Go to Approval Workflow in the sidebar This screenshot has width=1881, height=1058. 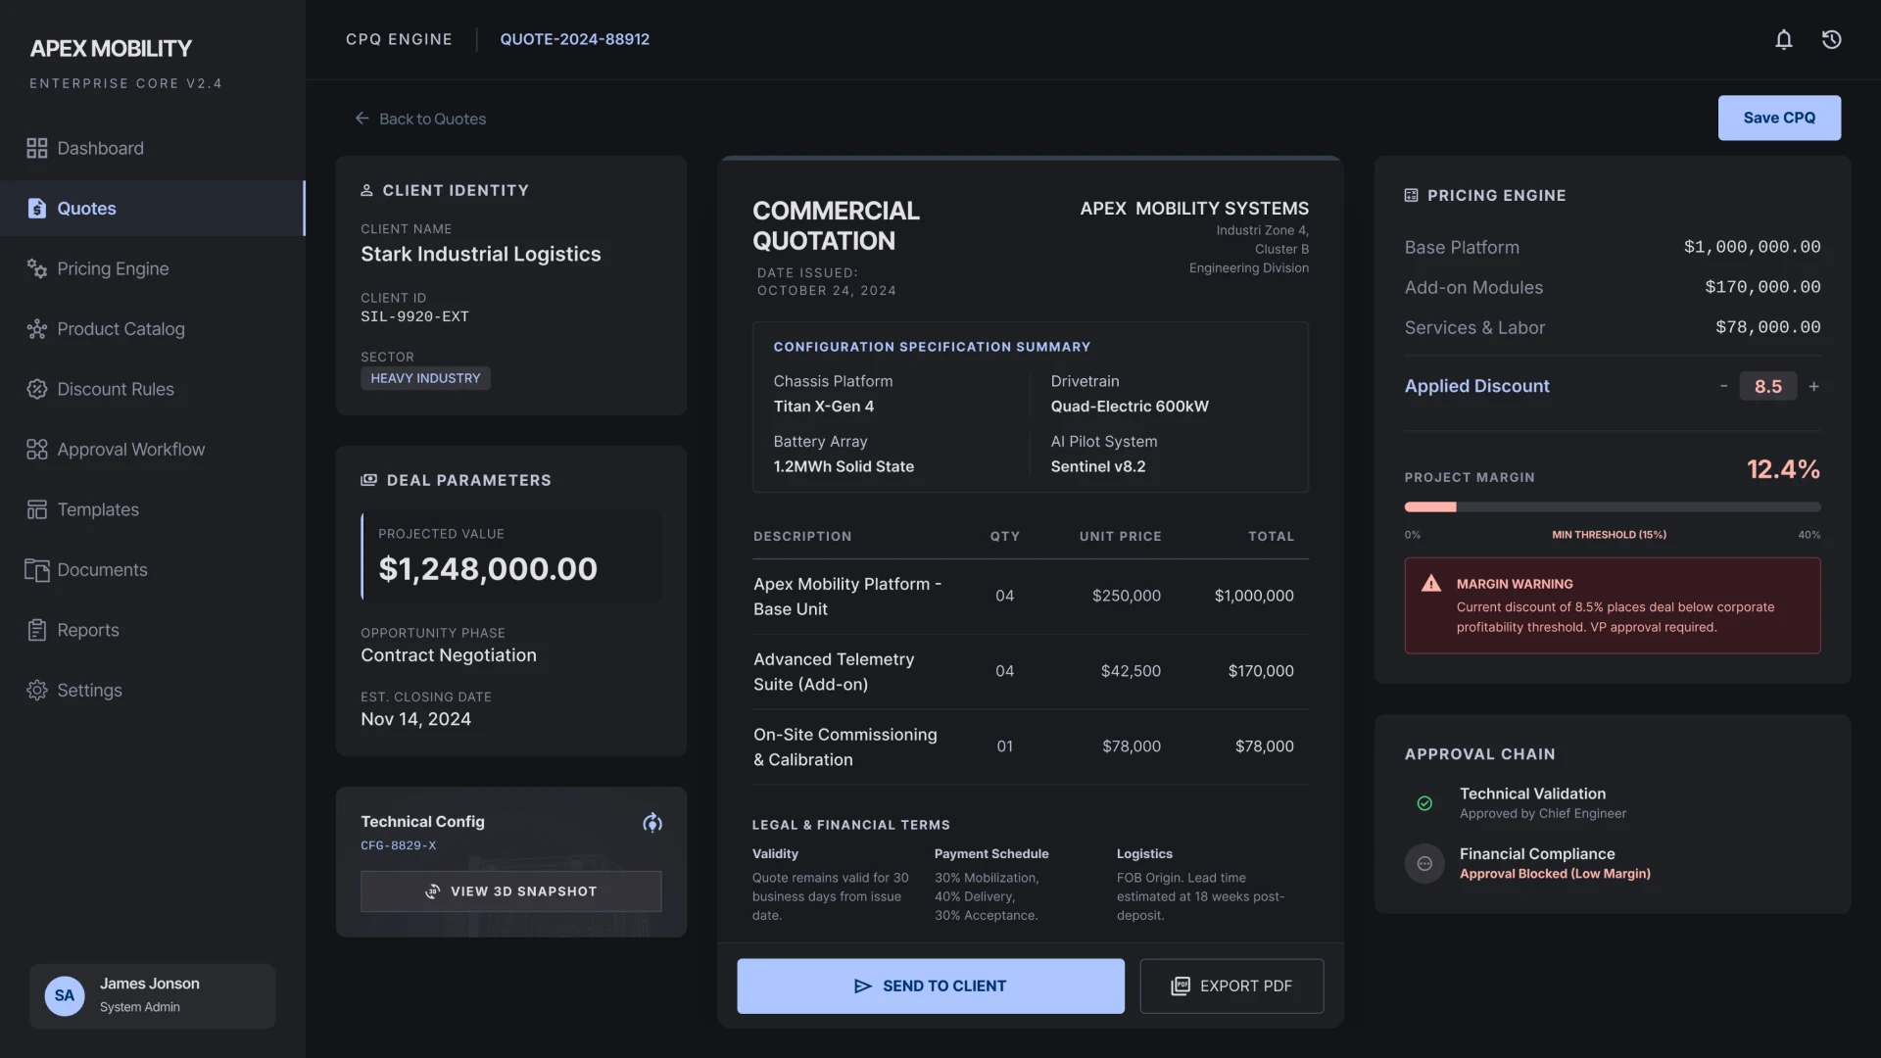point(130,450)
